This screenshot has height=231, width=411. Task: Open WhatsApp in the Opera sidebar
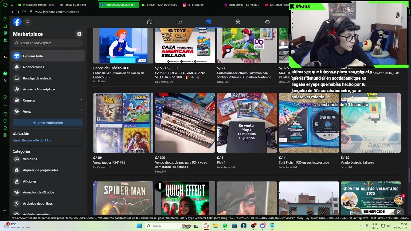tap(5, 73)
